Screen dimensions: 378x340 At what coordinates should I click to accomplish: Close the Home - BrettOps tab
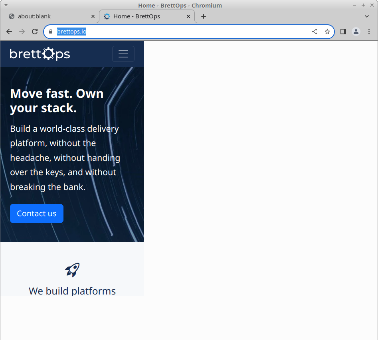(x=188, y=16)
